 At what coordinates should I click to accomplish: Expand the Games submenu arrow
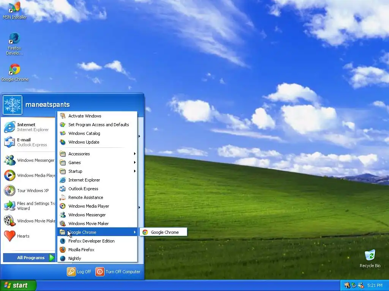(x=135, y=162)
